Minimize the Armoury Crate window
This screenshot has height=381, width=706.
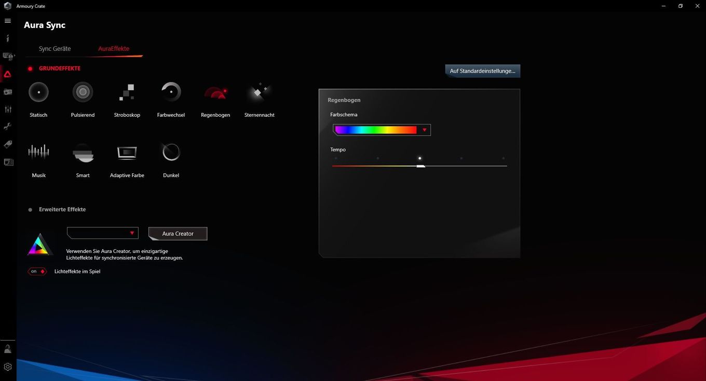pos(664,6)
